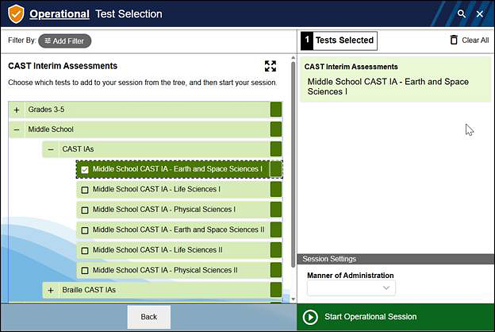Click dark green block on Grades 3-5 row
Screen dimensions: 495x332
coord(276,110)
